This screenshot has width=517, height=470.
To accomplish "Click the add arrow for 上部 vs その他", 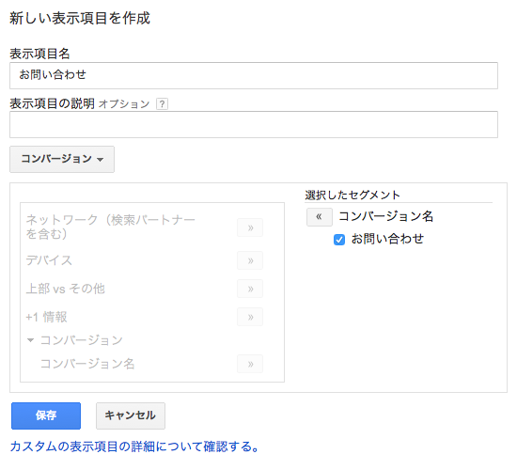I will (250, 289).
